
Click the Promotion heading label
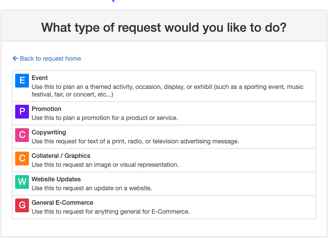click(x=47, y=109)
